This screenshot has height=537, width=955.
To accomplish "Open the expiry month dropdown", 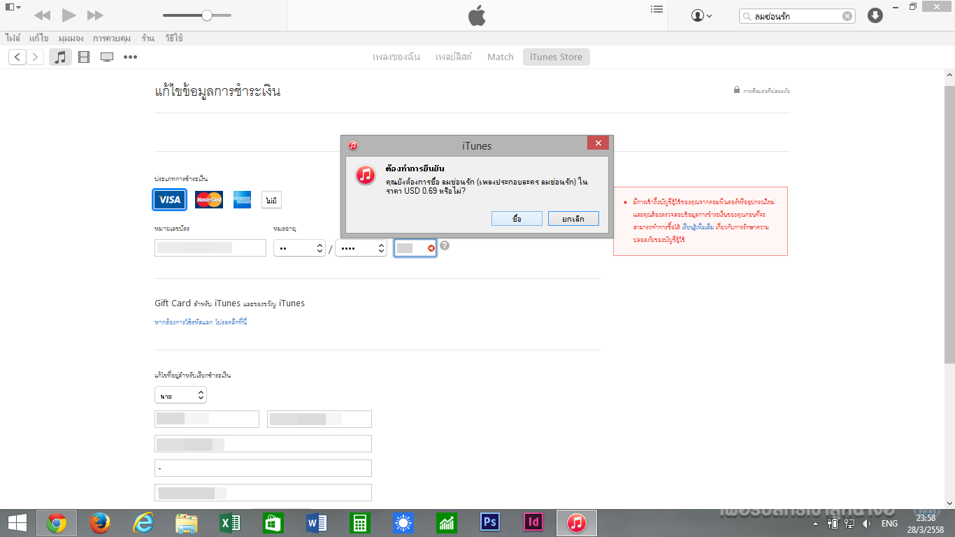I will pyautogui.click(x=299, y=248).
